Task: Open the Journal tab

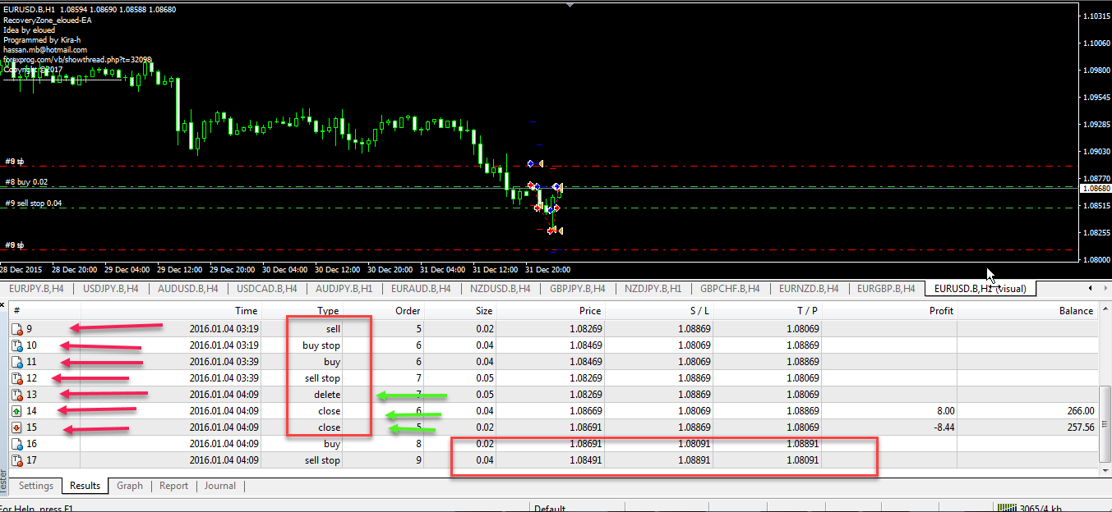Action: pyautogui.click(x=220, y=486)
